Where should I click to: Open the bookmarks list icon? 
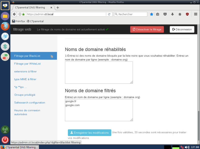pyautogui.click(x=158, y=14)
